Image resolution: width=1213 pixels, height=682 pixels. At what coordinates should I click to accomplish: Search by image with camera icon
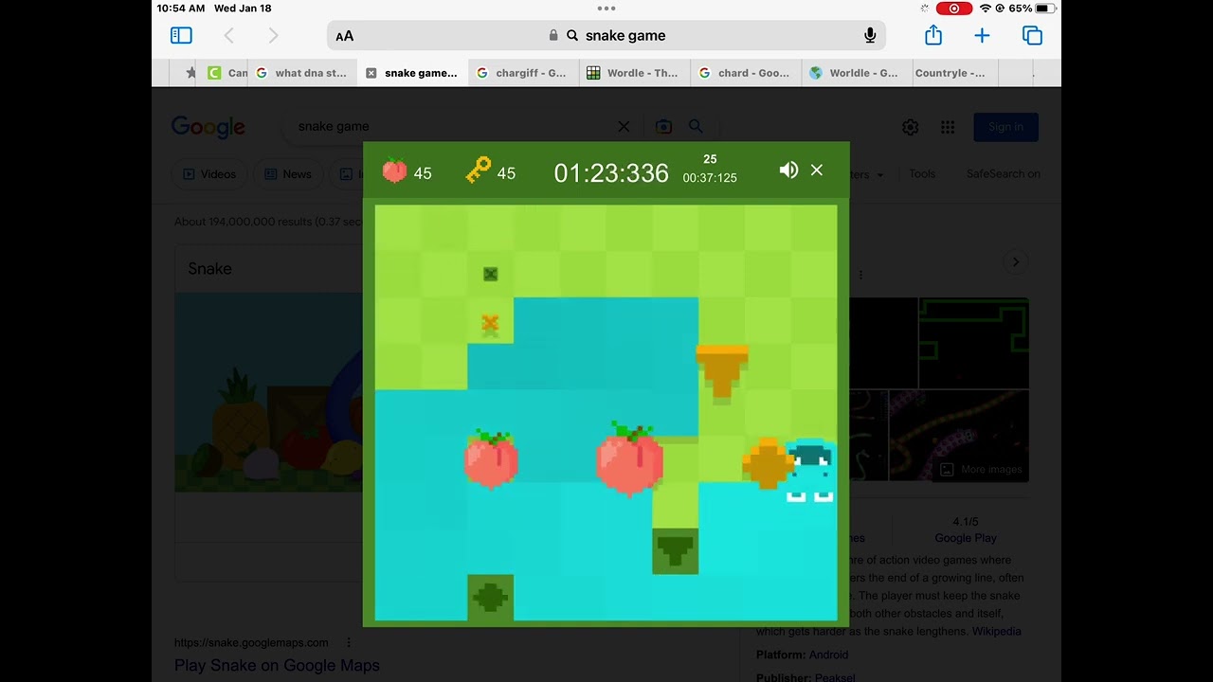pyautogui.click(x=663, y=126)
